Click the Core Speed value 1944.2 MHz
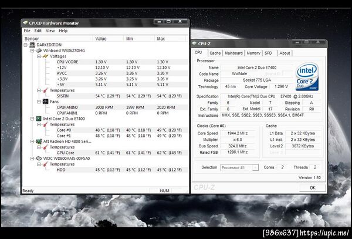The width and height of the screenshot is (352, 239). [x=238, y=133]
